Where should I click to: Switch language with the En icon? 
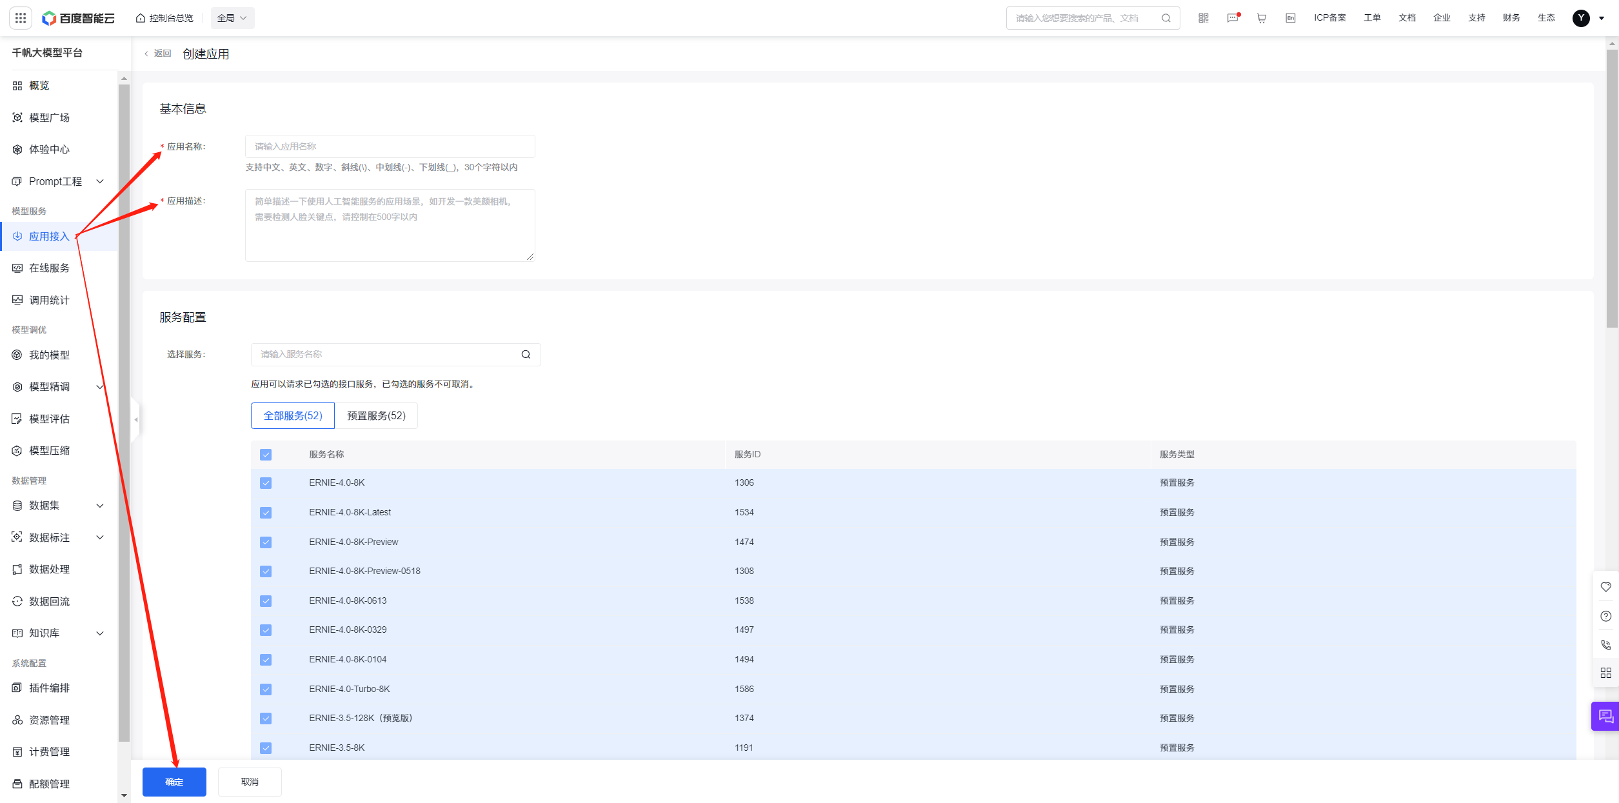1291,18
